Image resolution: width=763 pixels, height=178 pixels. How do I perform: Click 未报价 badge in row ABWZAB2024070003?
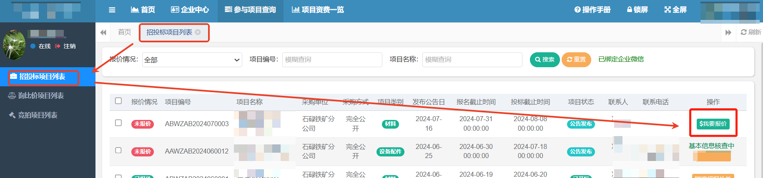tap(143, 124)
